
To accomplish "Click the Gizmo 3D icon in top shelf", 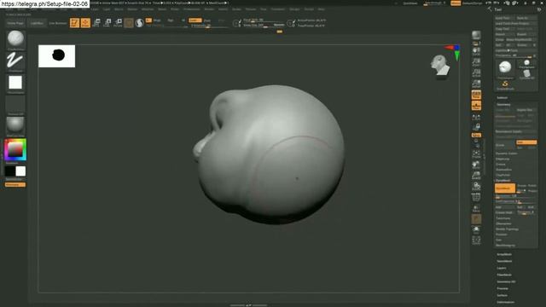I will click(x=129, y=23).
